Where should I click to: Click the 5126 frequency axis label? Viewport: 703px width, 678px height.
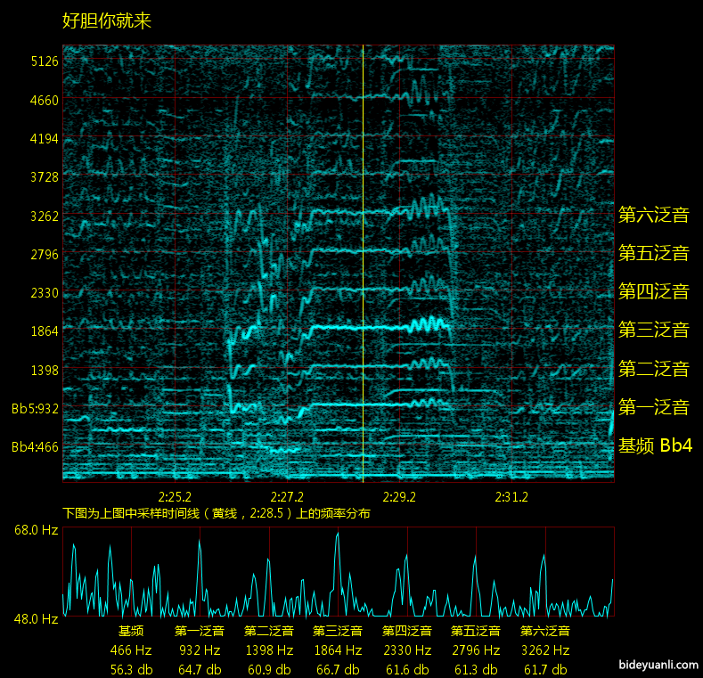point(44,61)
